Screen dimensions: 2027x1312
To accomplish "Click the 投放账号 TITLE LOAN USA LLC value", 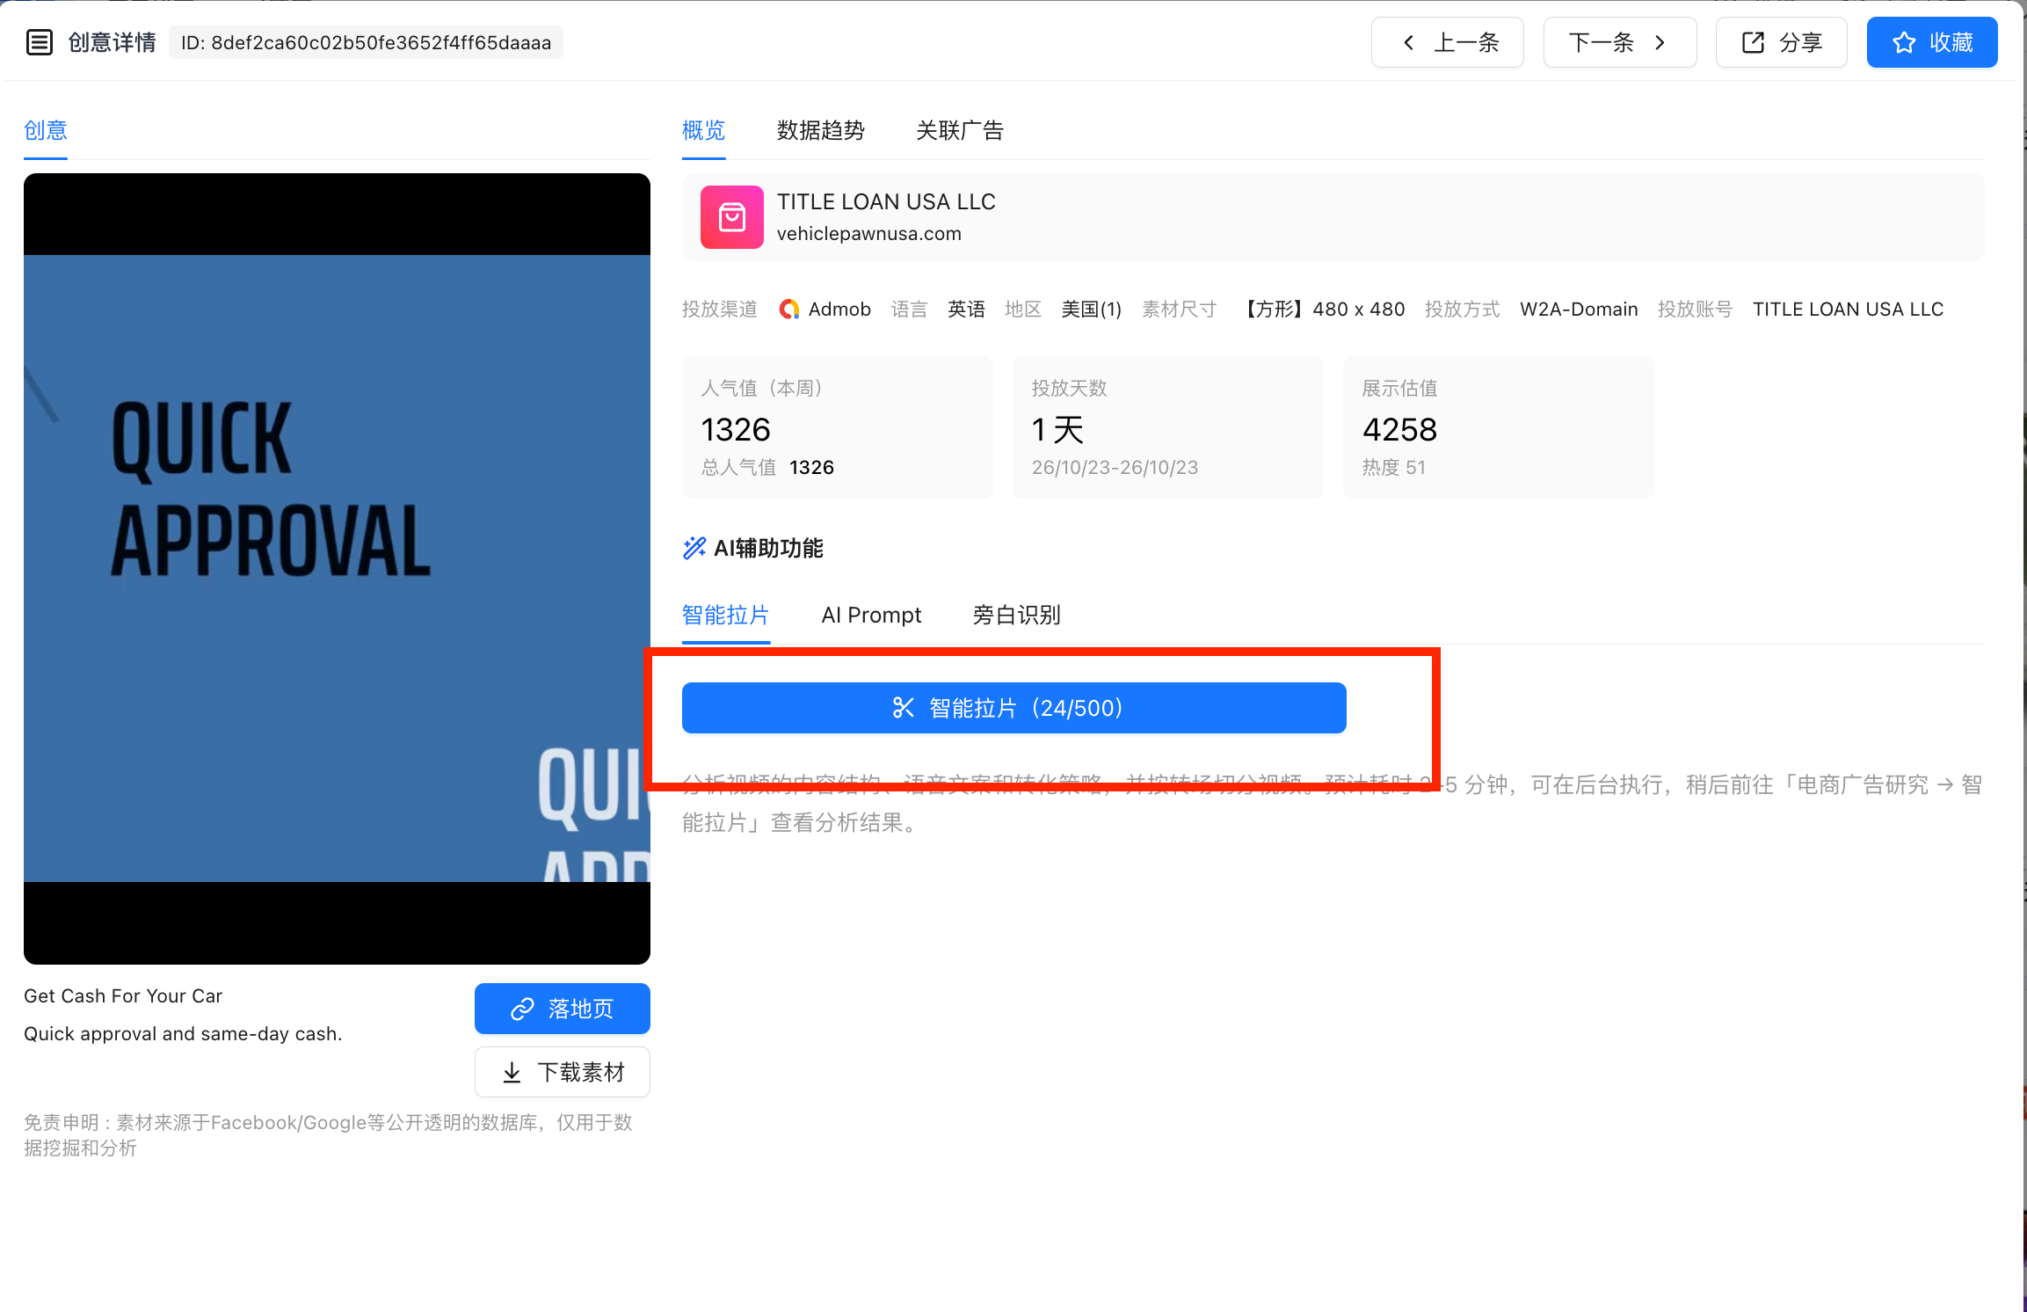I will click(1848, 310).
